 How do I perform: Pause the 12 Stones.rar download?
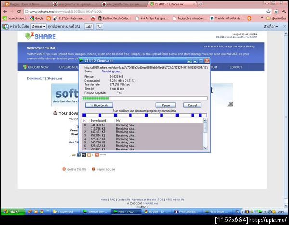pos(166,105)
